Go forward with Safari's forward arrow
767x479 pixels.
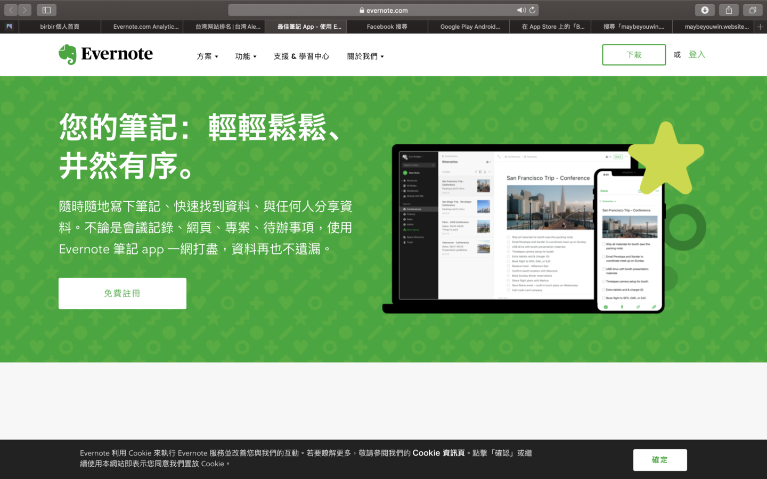25,10
